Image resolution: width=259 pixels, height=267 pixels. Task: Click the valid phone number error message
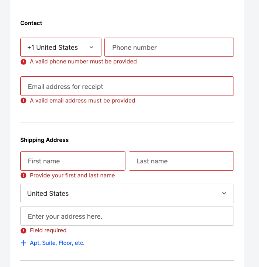(83, 62)
